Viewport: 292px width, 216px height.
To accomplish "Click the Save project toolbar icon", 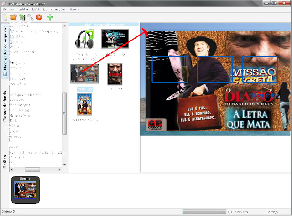I will pos(22,17).
